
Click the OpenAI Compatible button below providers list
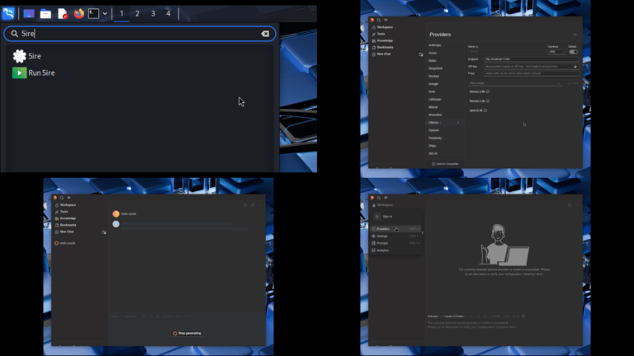[x=445, y=164]
